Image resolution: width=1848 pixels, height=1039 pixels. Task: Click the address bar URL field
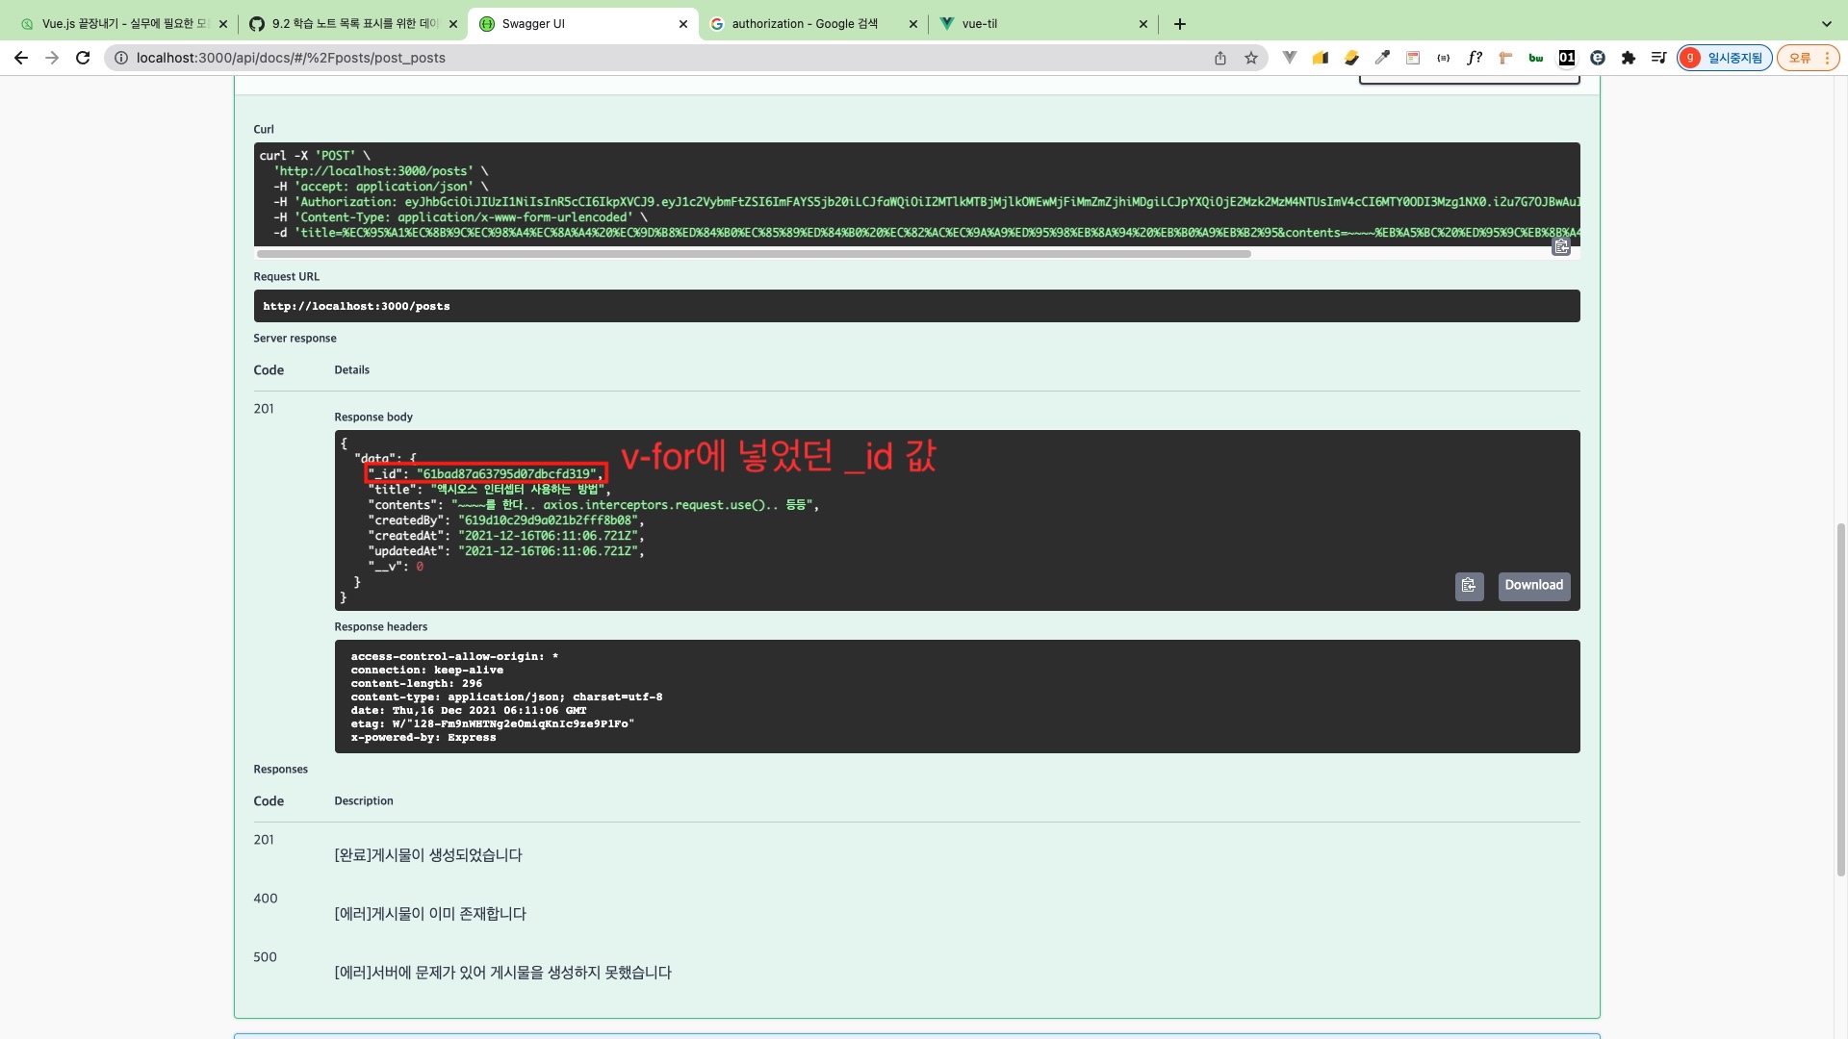point(654,58)
